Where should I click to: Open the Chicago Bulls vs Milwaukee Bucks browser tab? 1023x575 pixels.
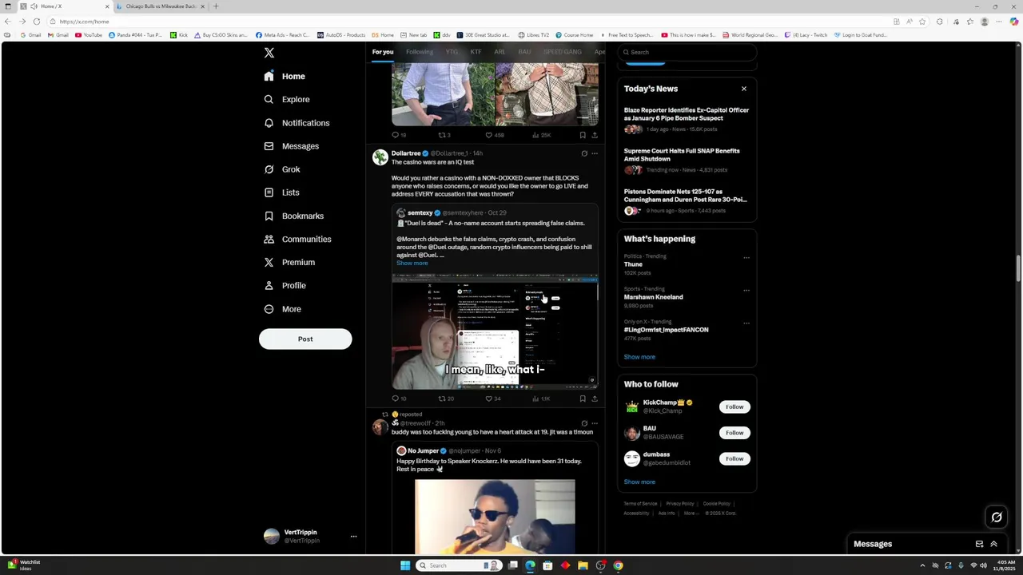click(x=161, y=6)
